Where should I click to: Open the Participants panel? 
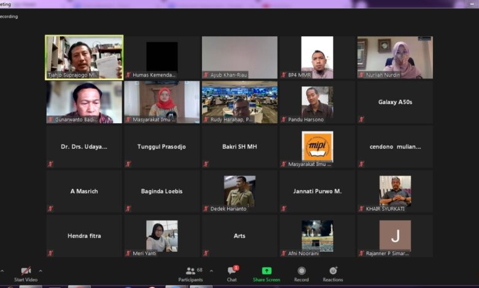(x=190, y=271)
